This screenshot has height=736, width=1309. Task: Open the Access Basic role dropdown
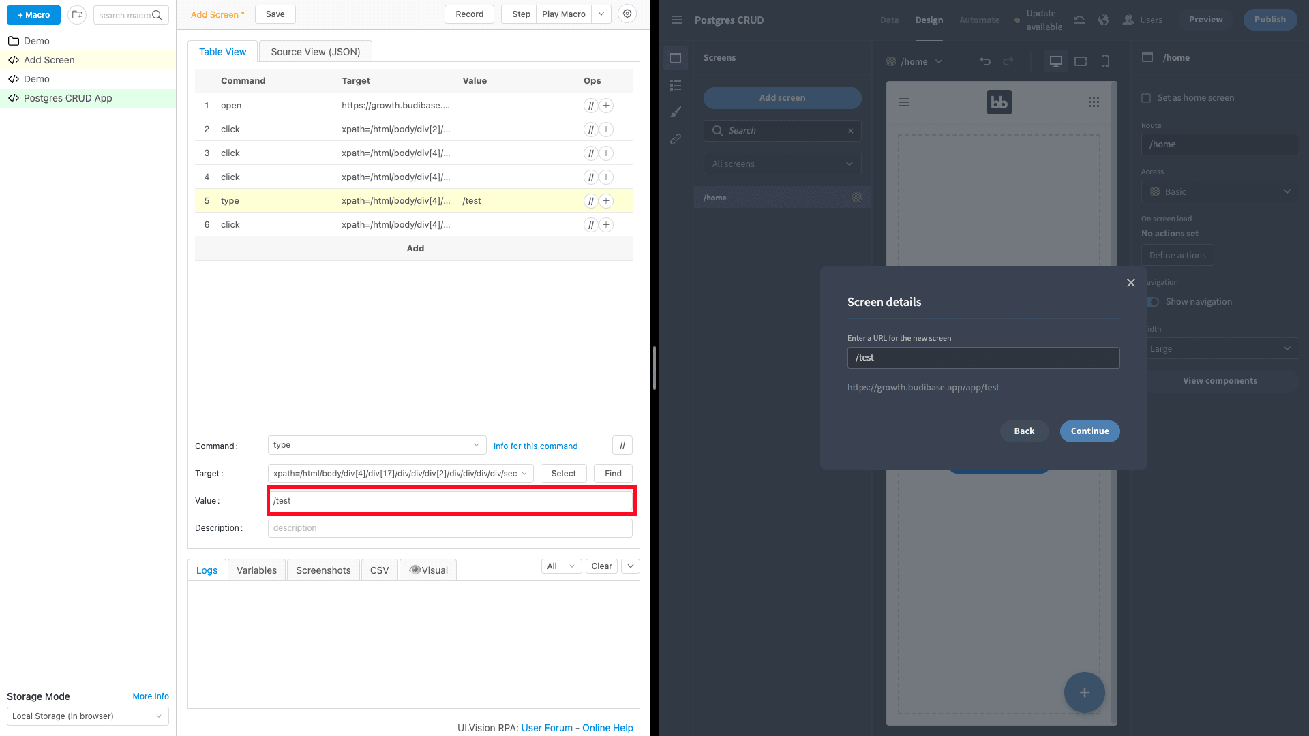click(x=1220, y=191)
